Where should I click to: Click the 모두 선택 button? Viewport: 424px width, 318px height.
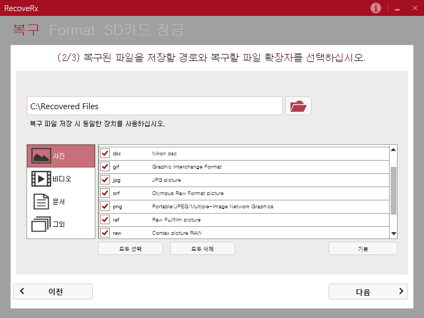(130, 249)
